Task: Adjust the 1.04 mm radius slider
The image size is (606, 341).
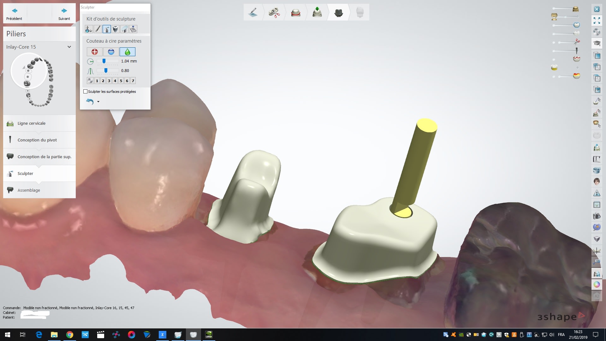Action: [x=104, y=61]
